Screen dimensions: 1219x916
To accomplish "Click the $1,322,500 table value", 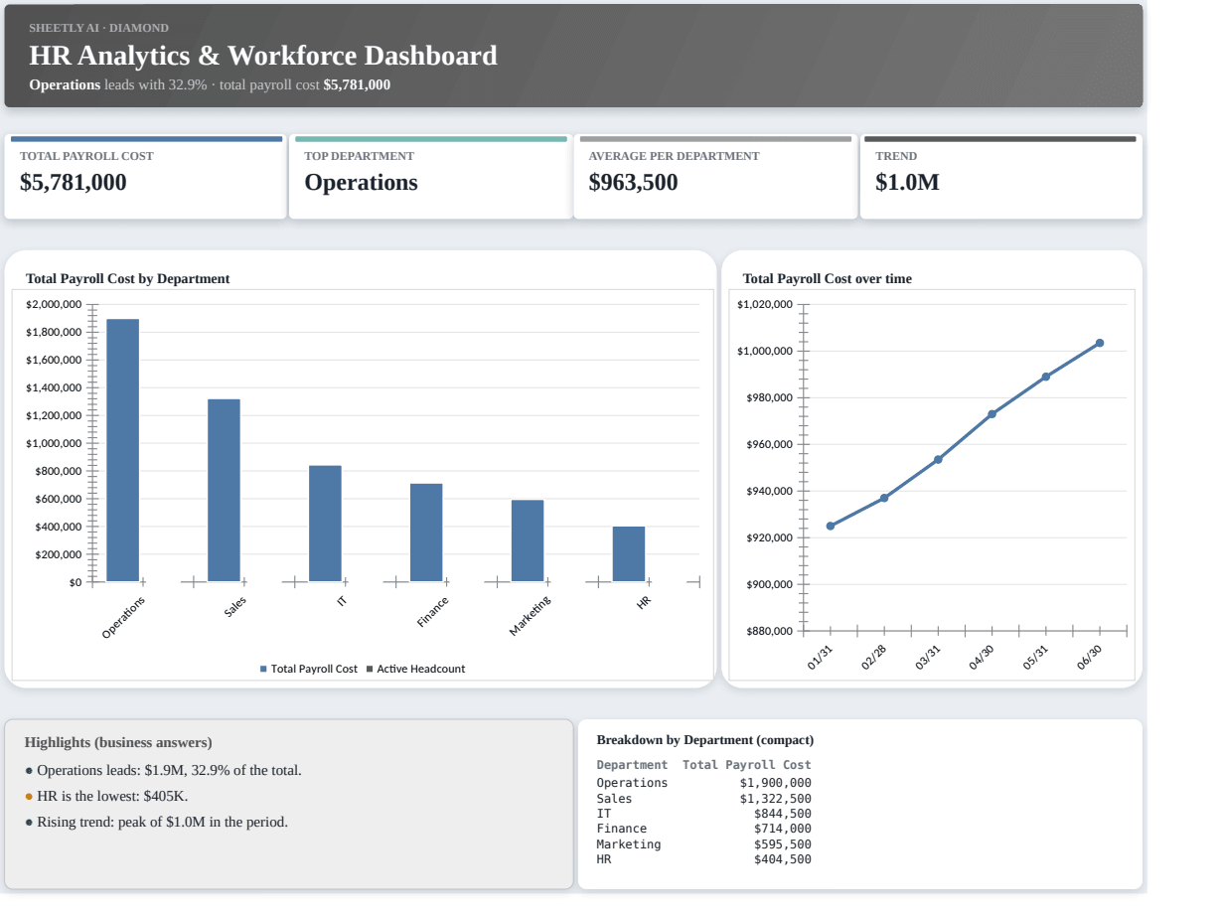I will tap(775, 799).
